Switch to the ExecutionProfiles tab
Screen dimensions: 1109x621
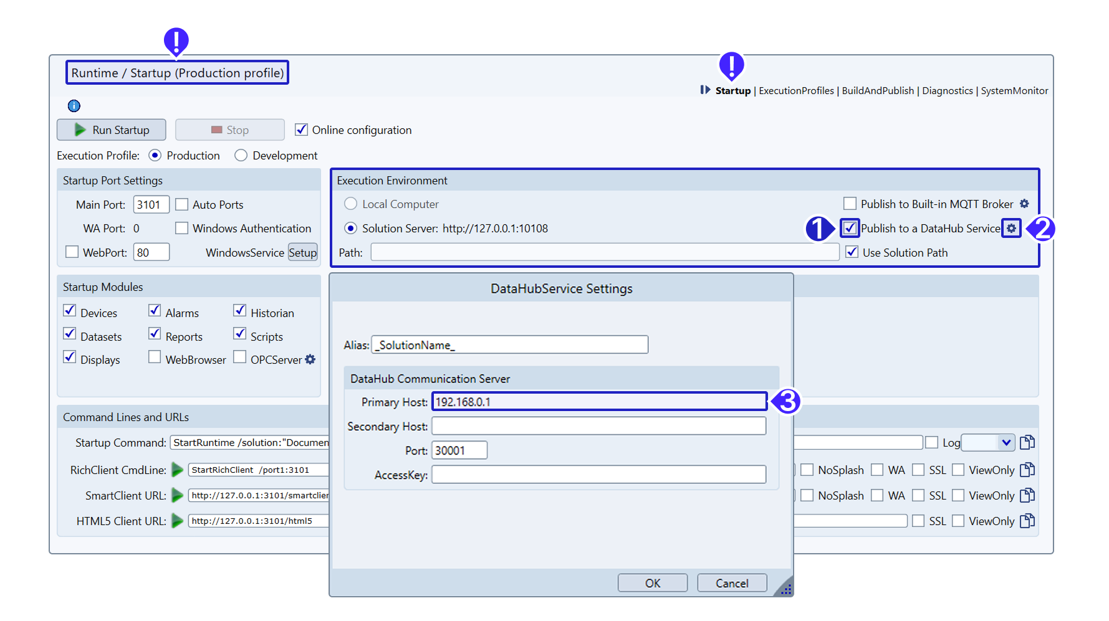click(x=796, y=90)
